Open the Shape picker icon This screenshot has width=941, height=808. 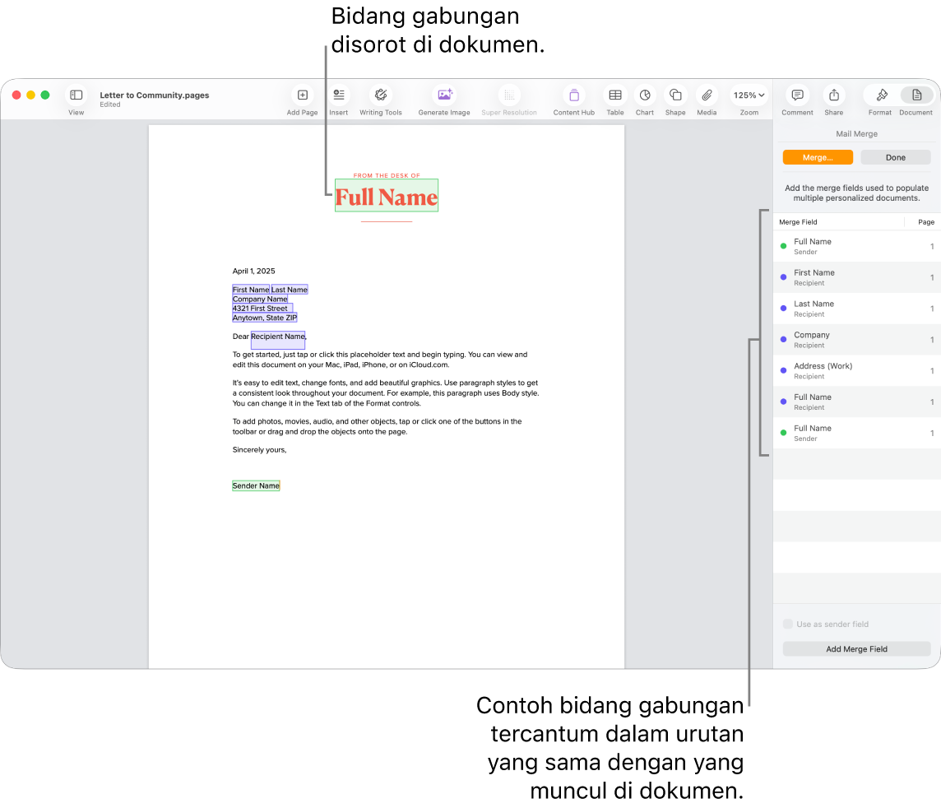pos(675,95)
